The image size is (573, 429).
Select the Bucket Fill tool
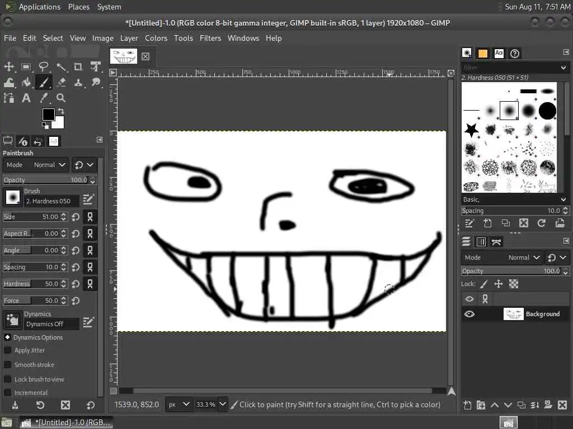26,83
